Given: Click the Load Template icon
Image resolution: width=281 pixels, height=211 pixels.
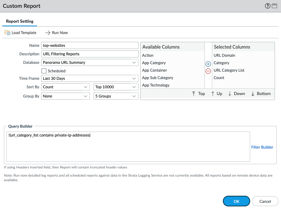Looking at the screenshot, I should click(x=7, y=33).
